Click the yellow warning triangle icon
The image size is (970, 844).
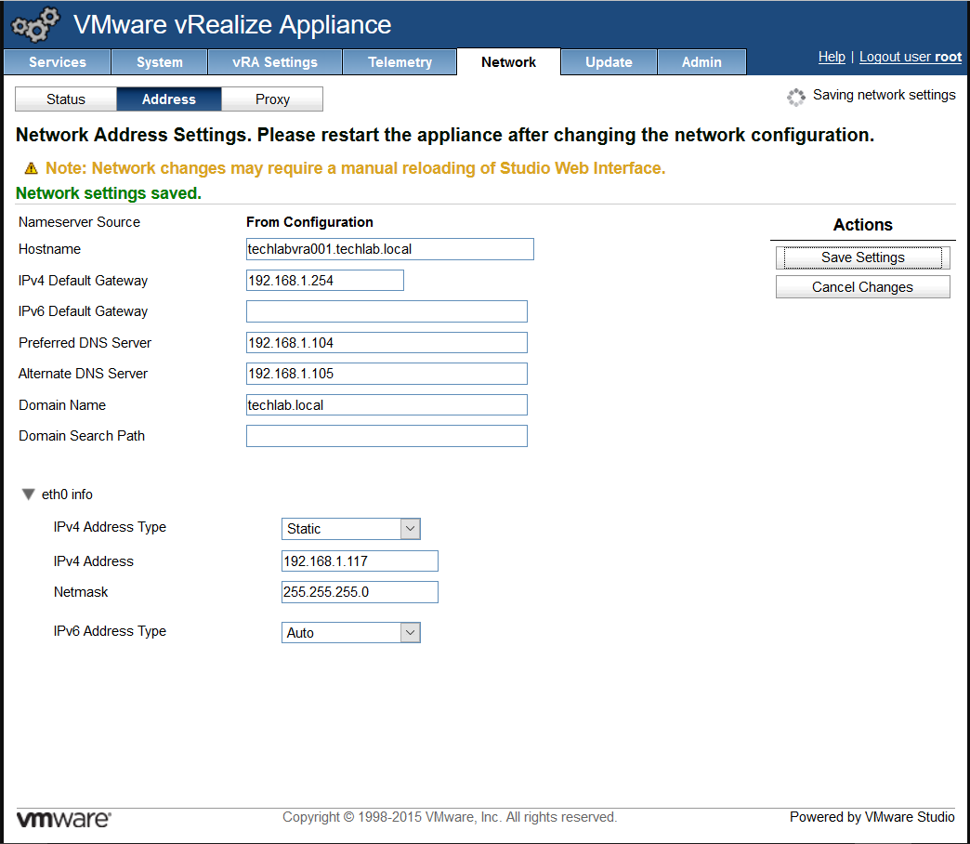(31, 168)
